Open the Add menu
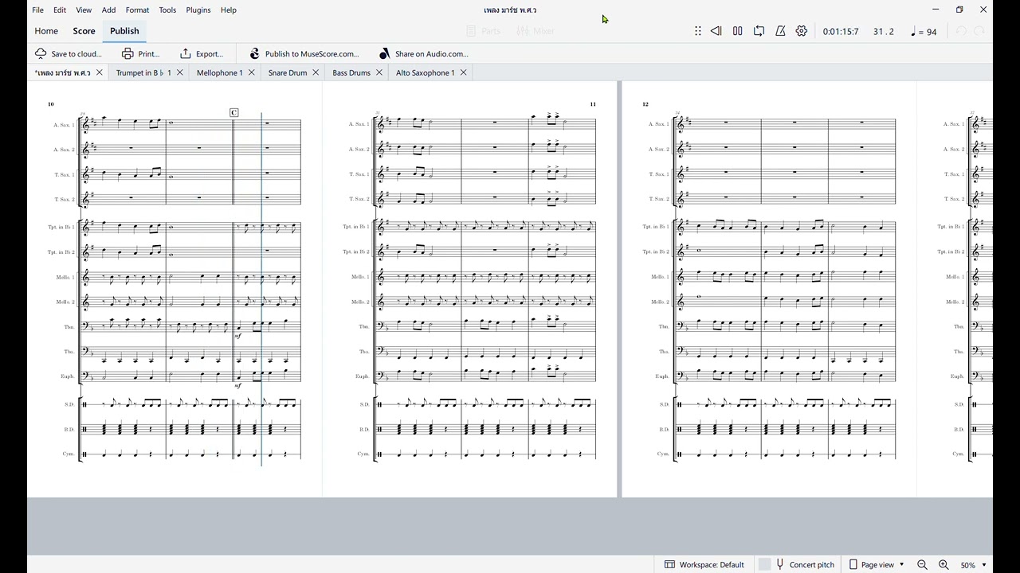Viewport: 1020px width, 573px height. pos(109,10)
